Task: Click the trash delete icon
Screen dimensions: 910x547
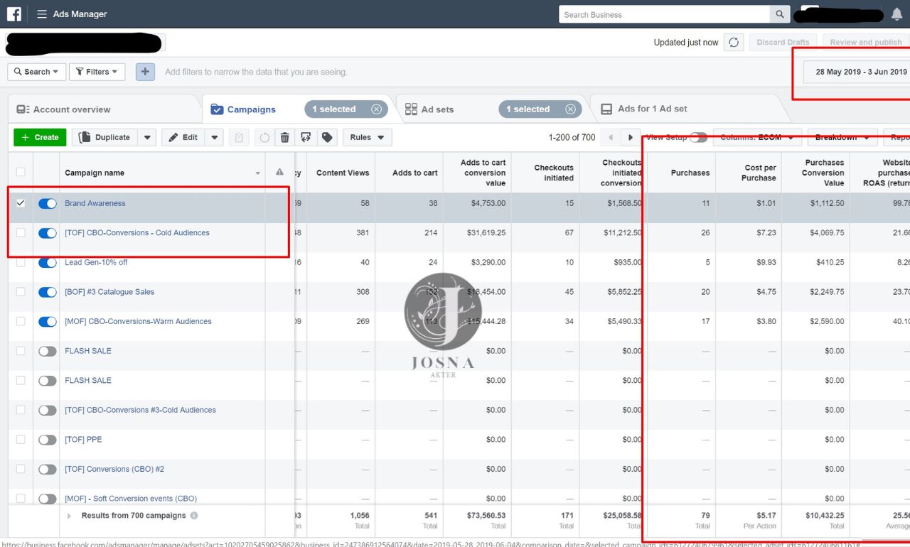Action: tap(285, 138)
